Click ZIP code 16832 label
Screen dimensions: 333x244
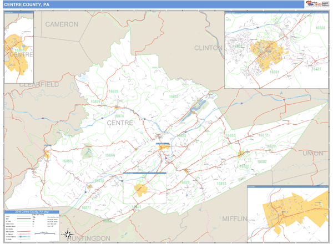click(244, 166)
